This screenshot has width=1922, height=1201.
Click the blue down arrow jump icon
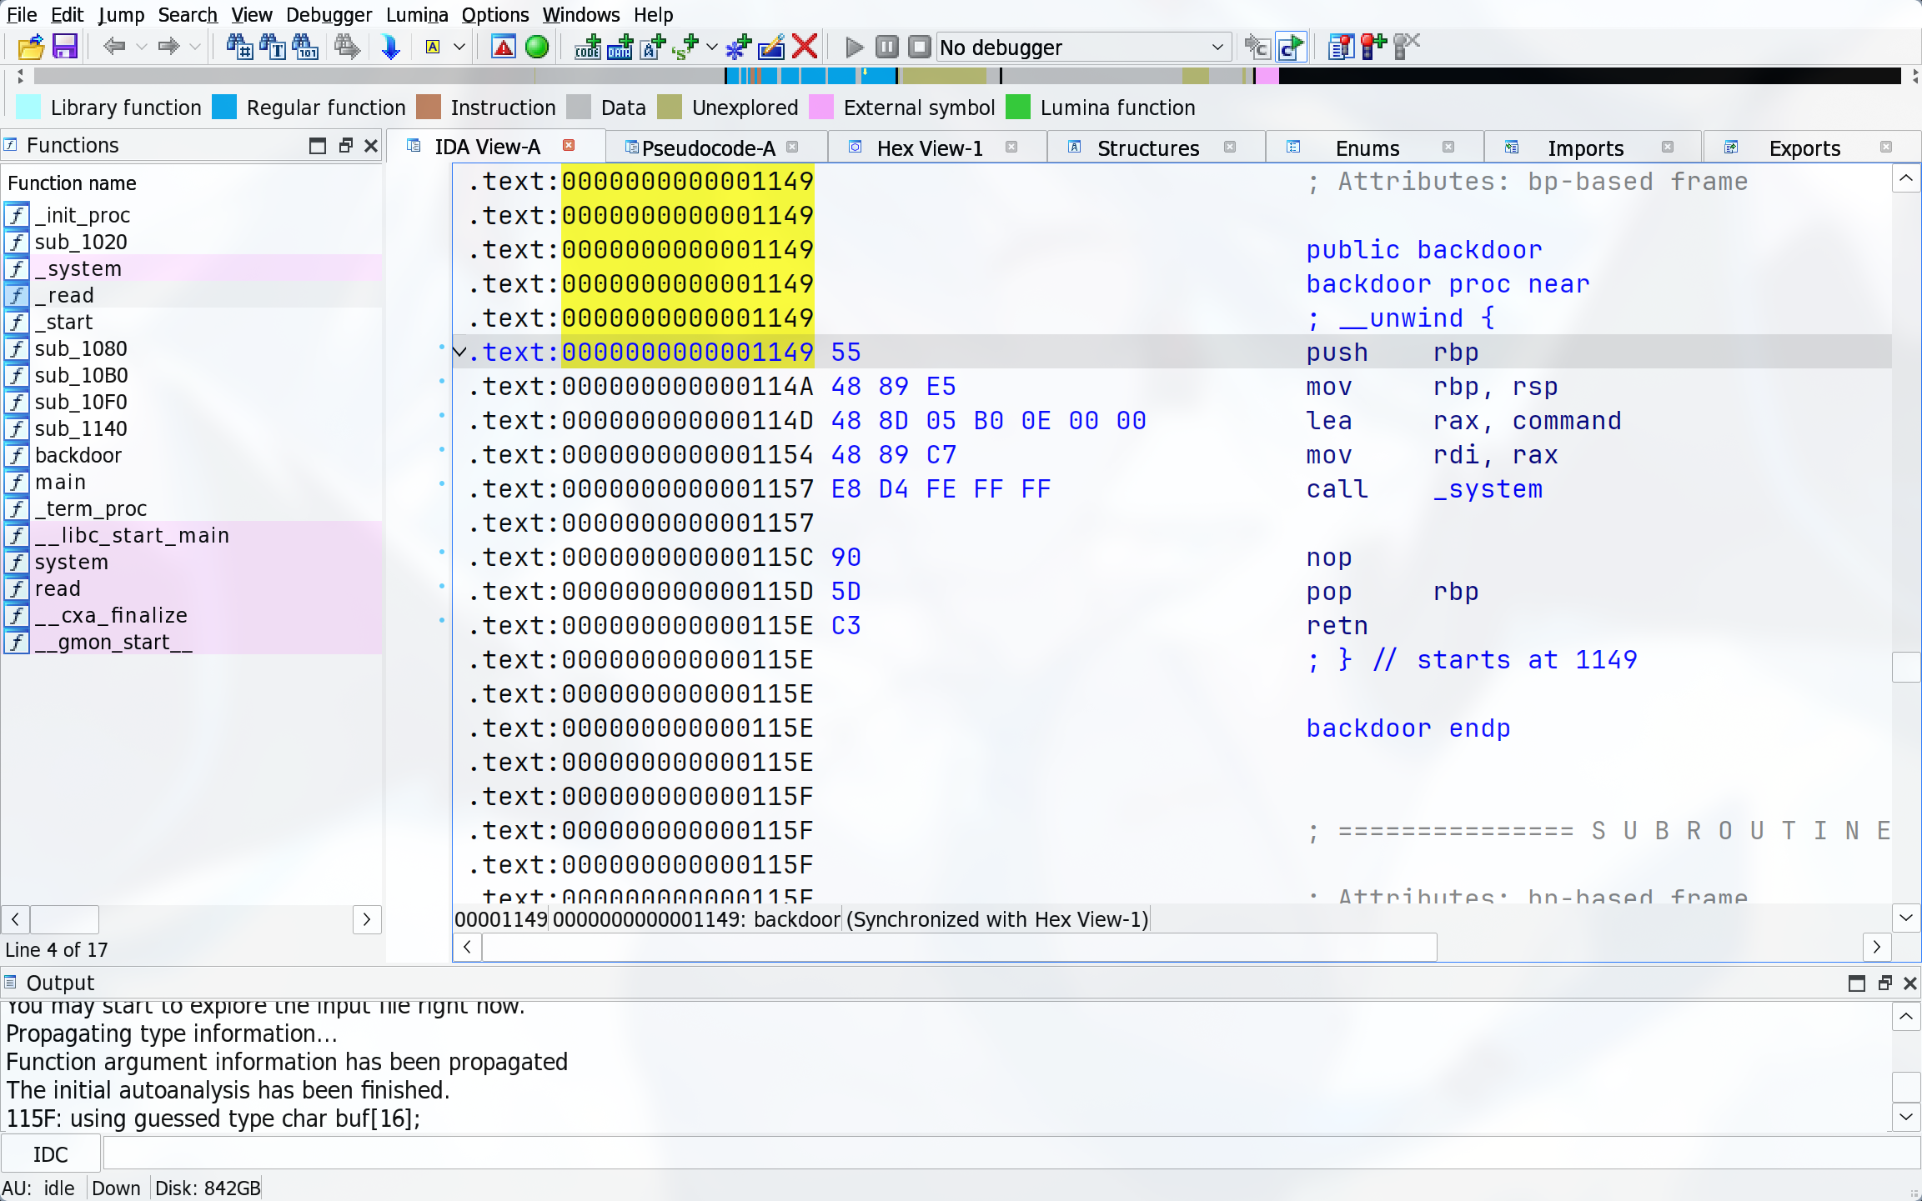(389, 47)
